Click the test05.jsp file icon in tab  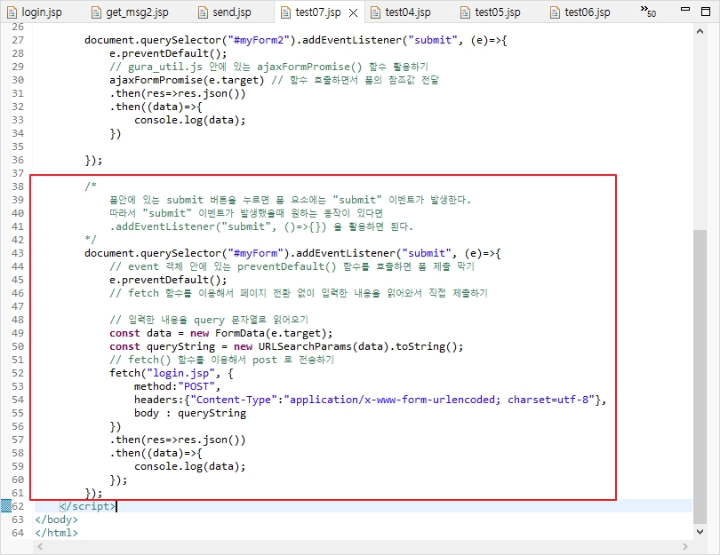pos(465,12)
